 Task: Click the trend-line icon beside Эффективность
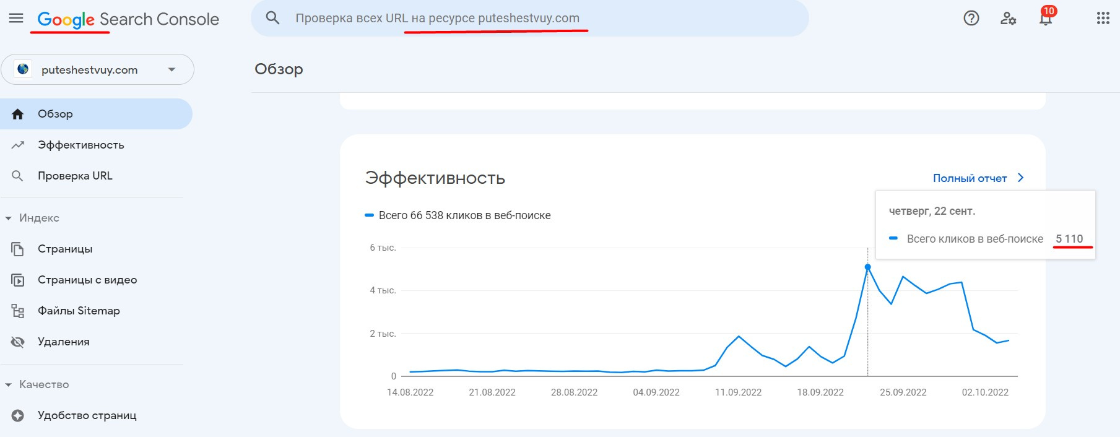(x=18, y=145)
